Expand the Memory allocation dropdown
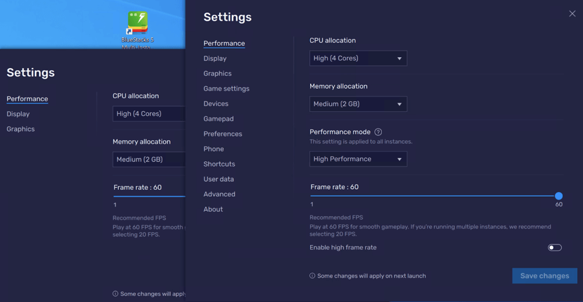This screenshot has height=302, width=583. [358, 104]
